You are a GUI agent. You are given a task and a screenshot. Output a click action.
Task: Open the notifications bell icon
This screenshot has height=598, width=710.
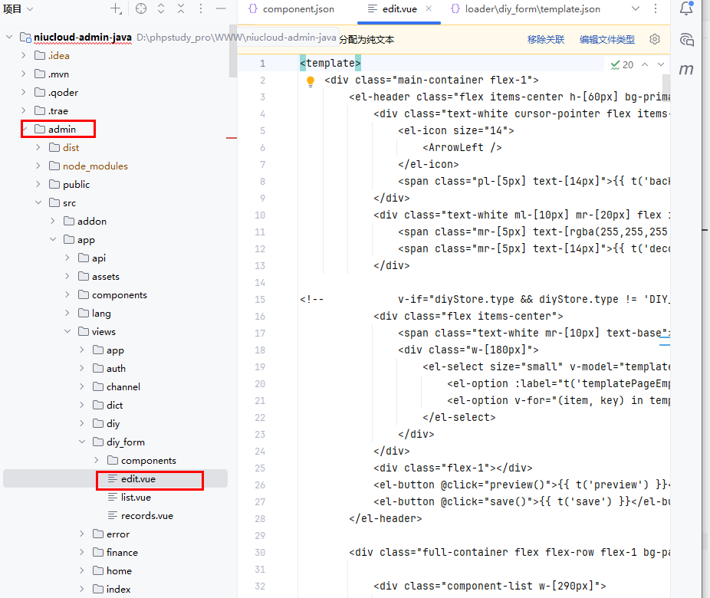tap(686, 9)
